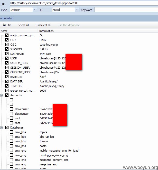Select the 1024 value
Image resolution: width=158 pixels, height=170 pixels.
(43, 91)
